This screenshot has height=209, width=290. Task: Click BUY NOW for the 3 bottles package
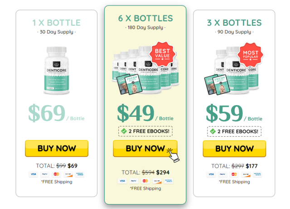(234, 149)
